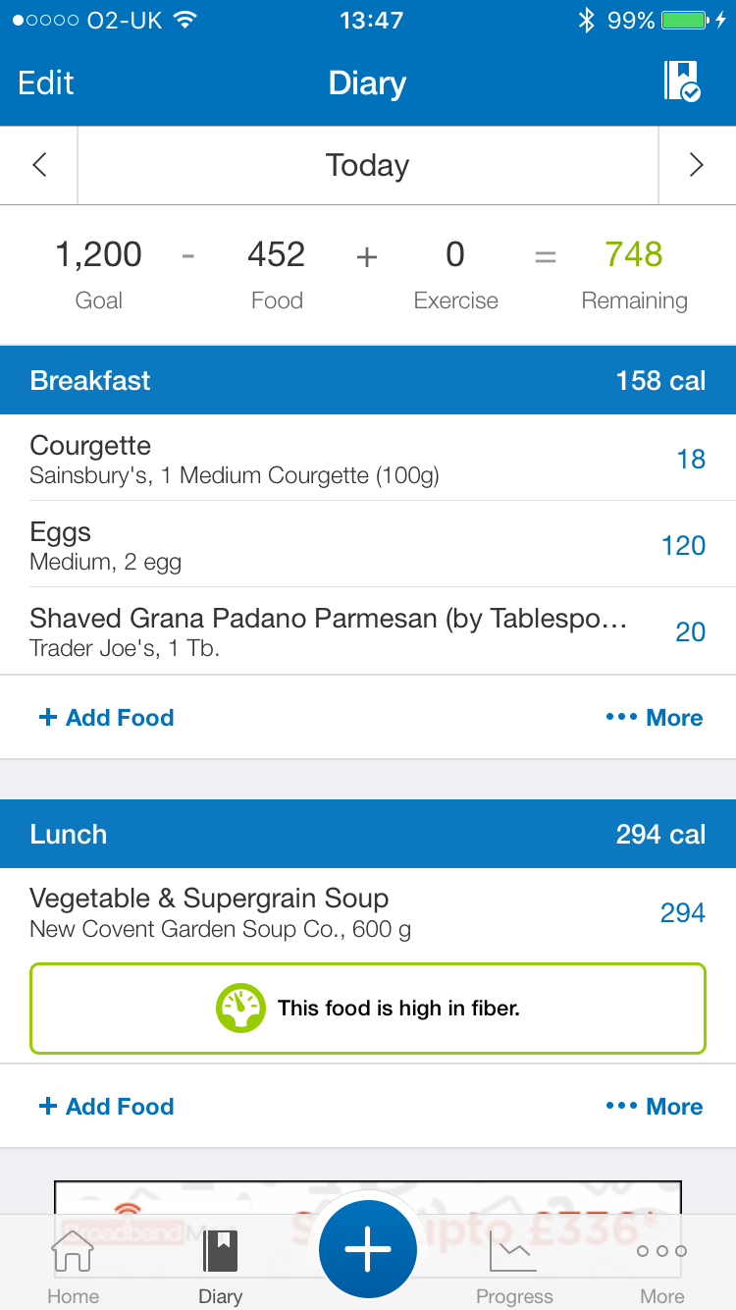Open the Today date picker

coord(367,165)
